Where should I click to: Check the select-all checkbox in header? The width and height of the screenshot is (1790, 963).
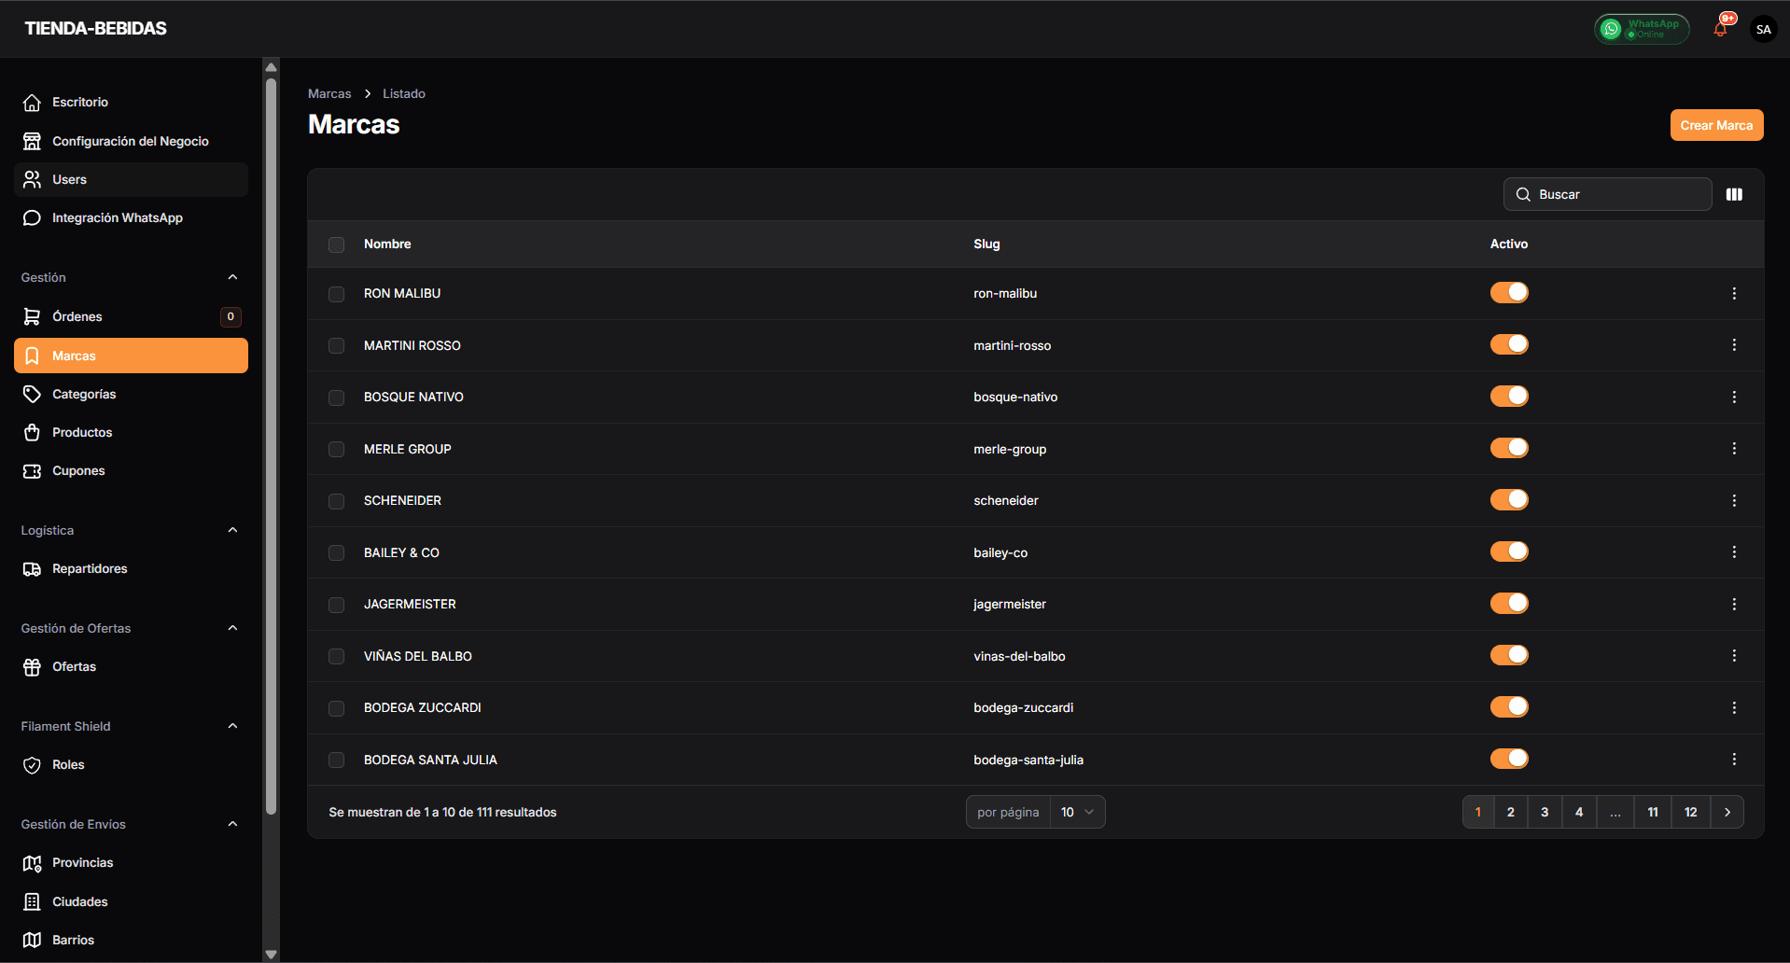pos(337,244)
